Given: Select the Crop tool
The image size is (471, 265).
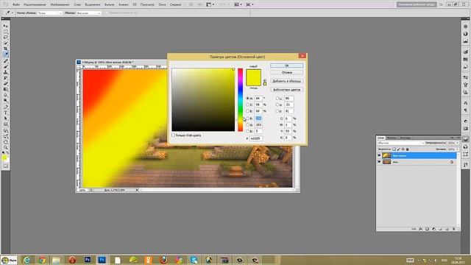Looking at the screenshot, I should [5, 49].
